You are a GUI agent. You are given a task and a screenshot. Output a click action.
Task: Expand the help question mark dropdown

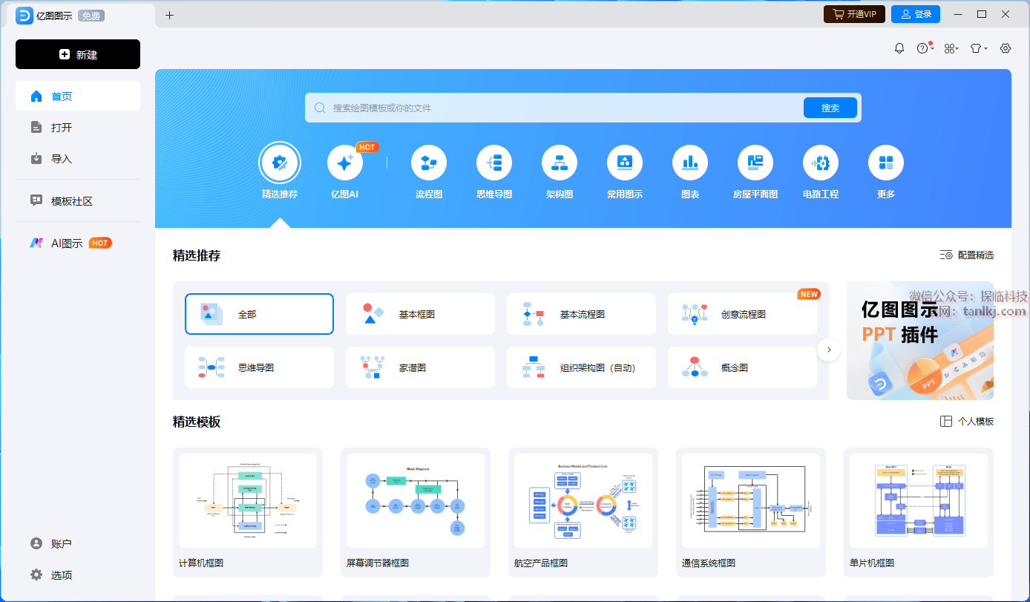tap(924, 48)
